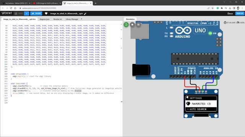Screen dimensions: 245x137
Task: Click the green extension icon in toolbar
Action: [x=217, y=8]
